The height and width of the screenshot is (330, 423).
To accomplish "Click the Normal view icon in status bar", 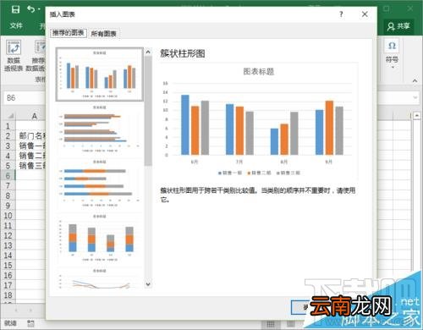I will coord(270,324).
